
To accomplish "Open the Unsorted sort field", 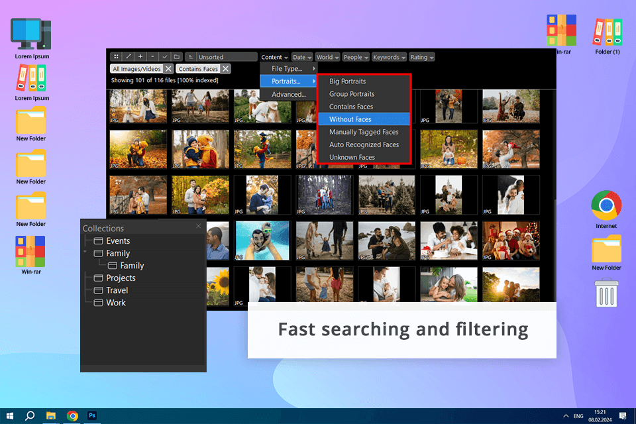I will click(227, 57).
